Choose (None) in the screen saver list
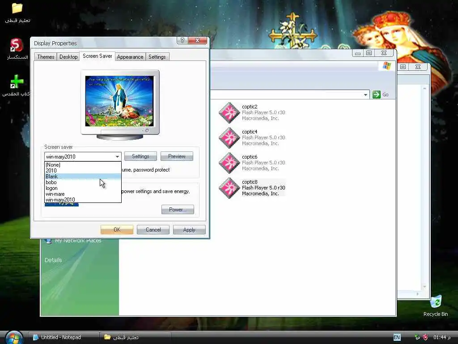 (x=83, y=165)
